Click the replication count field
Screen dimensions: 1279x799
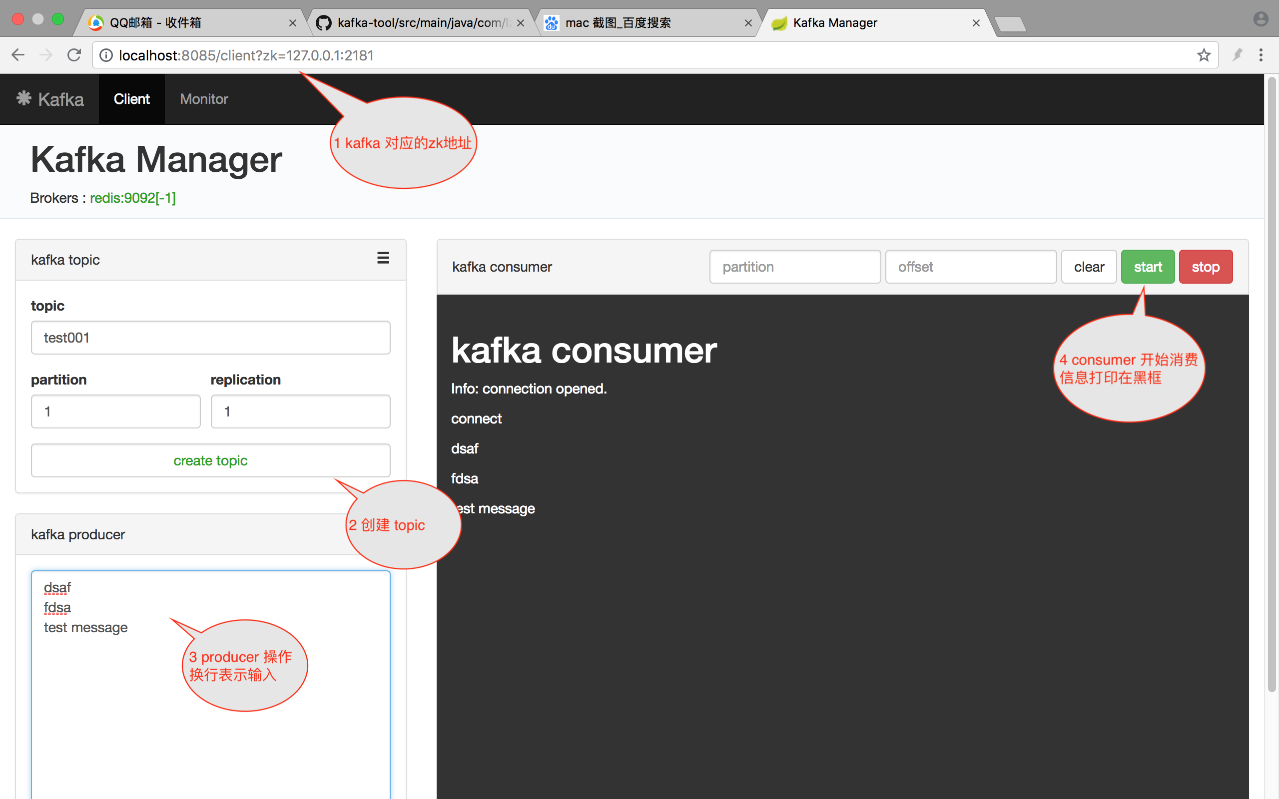[300, 411]
